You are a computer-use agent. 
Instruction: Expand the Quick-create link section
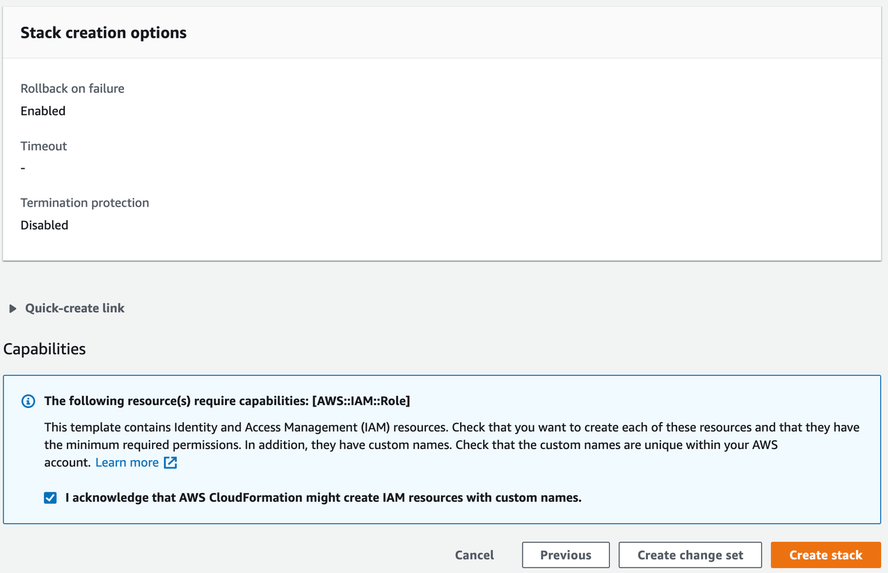[x=74, y=308]
